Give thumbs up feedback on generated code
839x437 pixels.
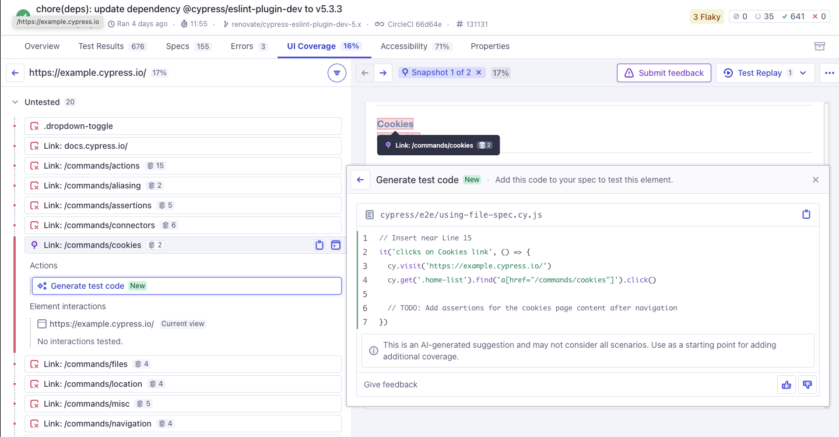click(x=787, y=384)
